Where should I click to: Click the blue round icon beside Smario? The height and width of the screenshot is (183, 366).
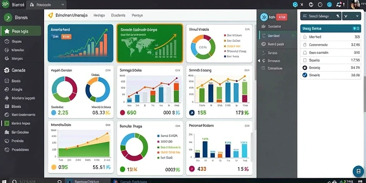(x=305, y=75)
